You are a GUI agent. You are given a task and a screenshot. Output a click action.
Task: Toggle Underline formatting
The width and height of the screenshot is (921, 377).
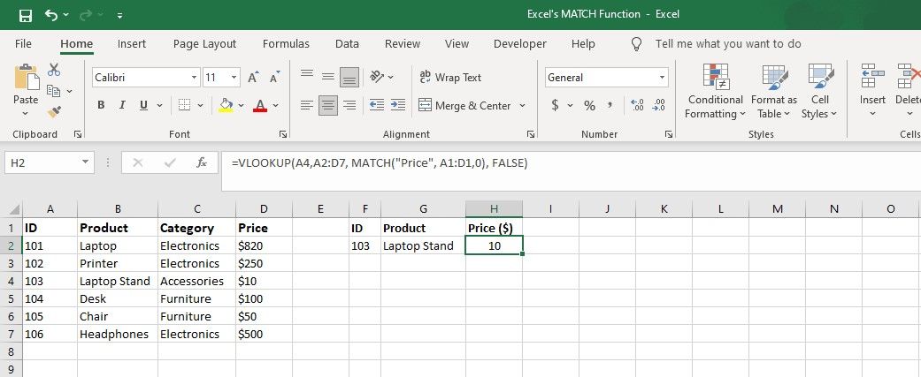143,106
